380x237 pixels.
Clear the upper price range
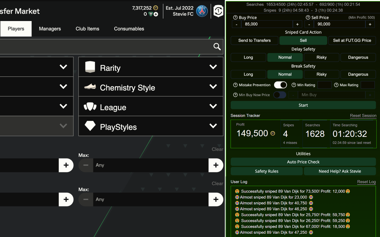pos(217,149)
